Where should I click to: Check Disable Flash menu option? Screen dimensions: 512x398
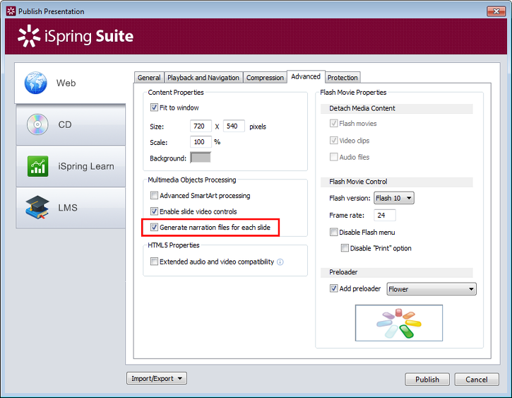334,232
